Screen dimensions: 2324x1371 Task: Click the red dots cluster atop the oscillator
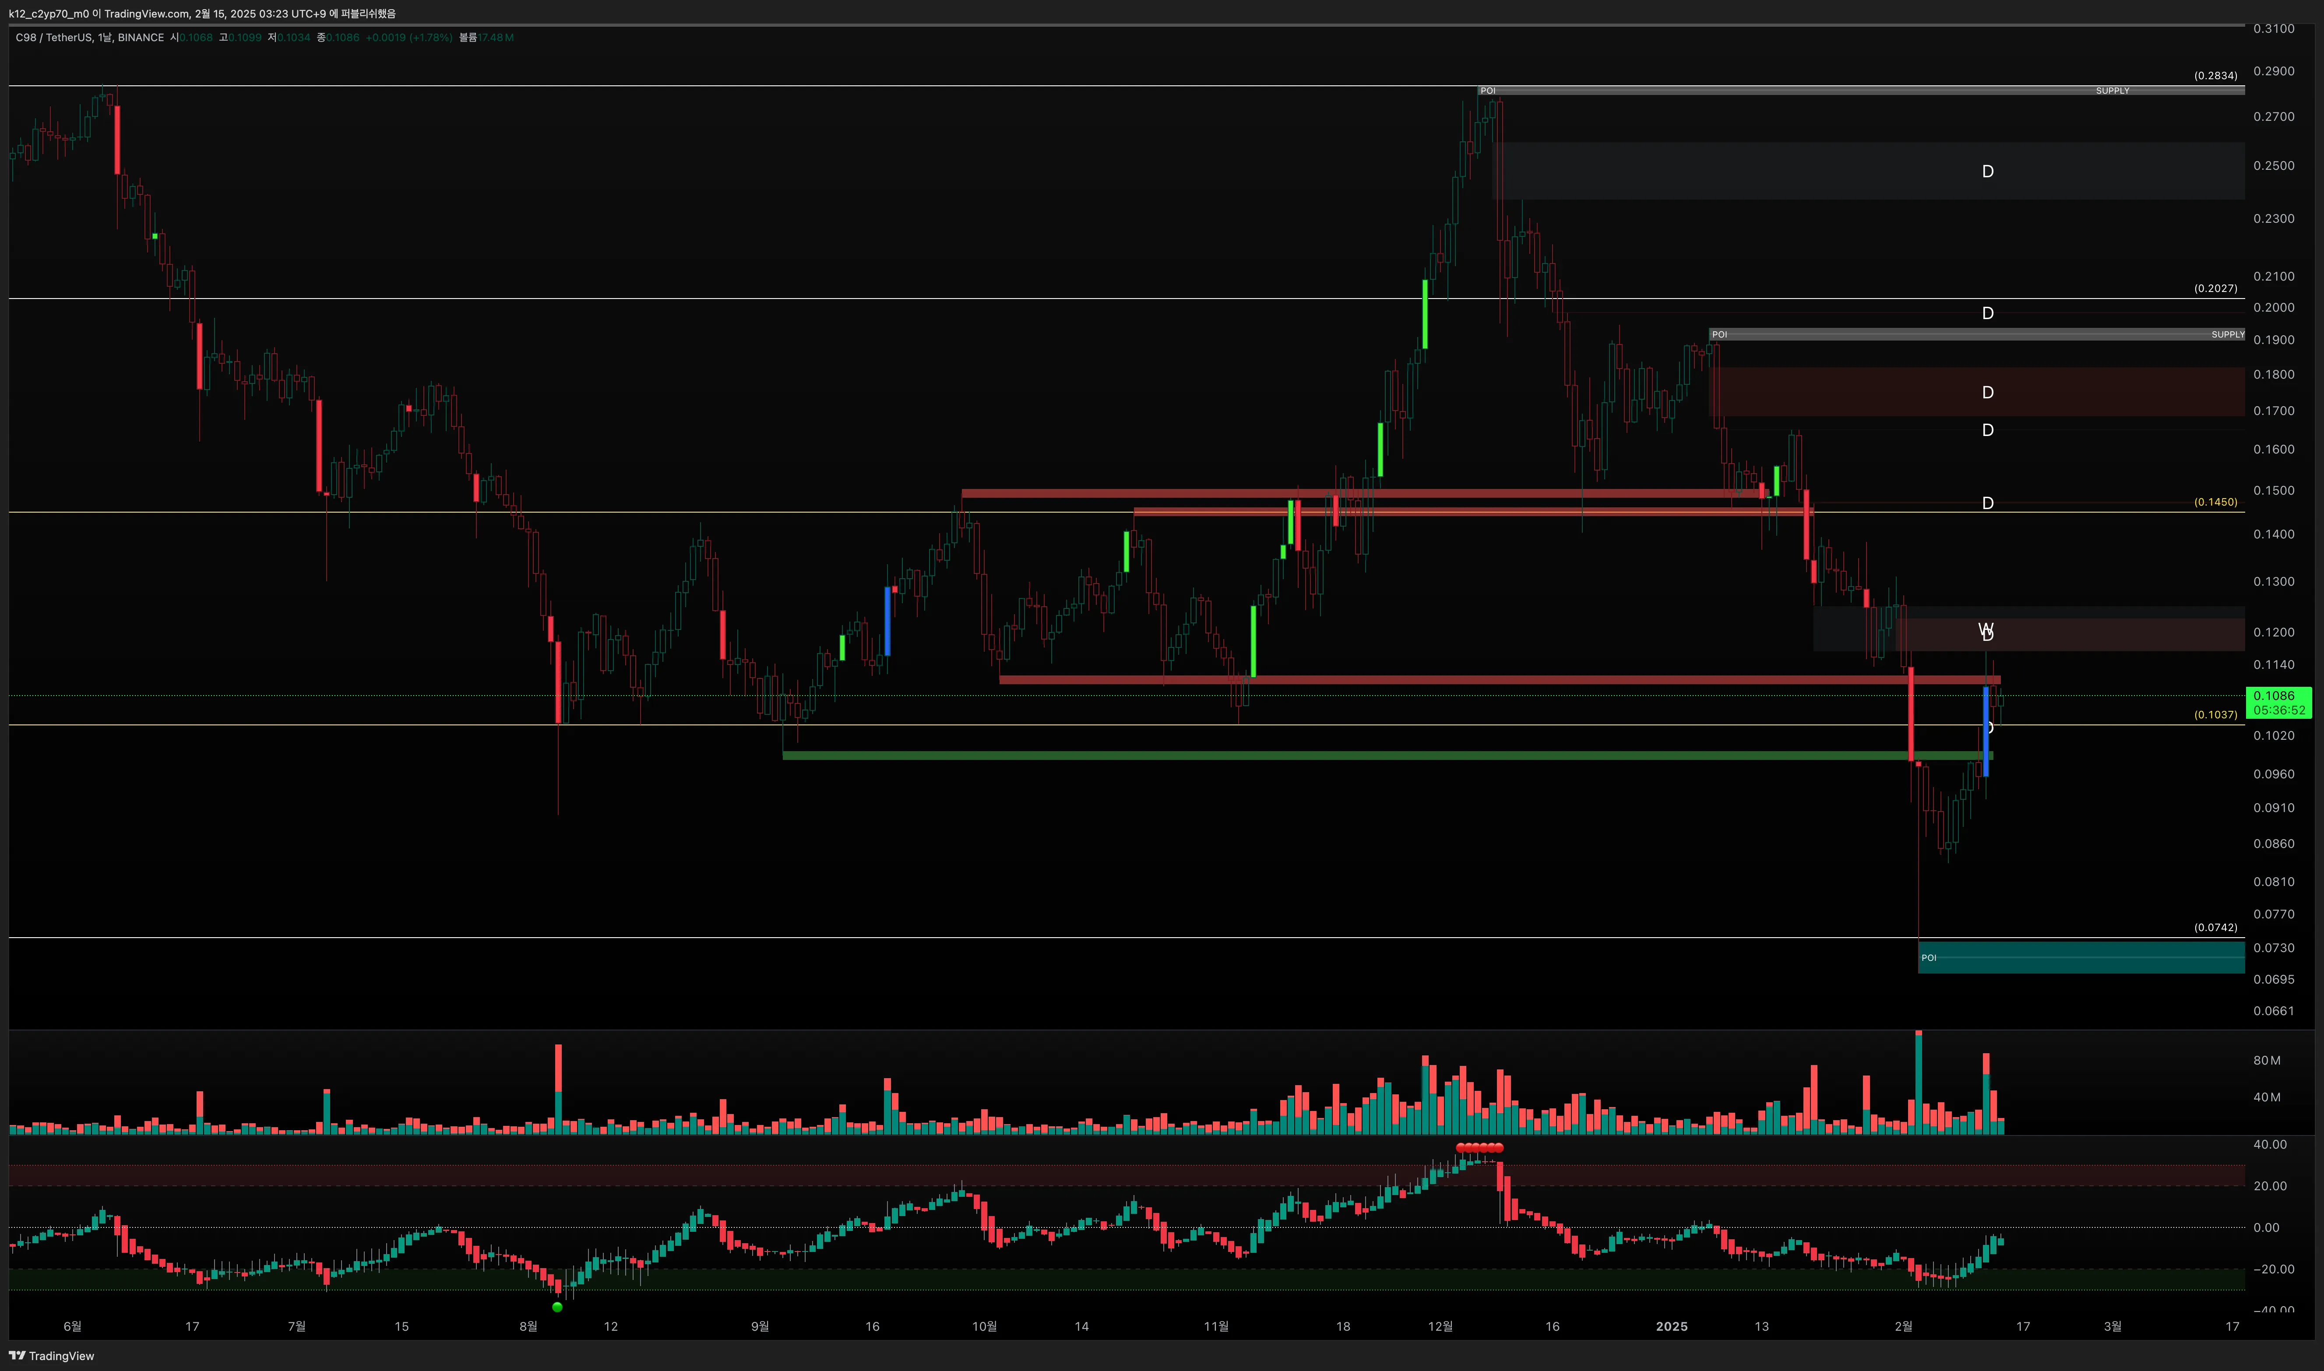coord(1479,1148)
